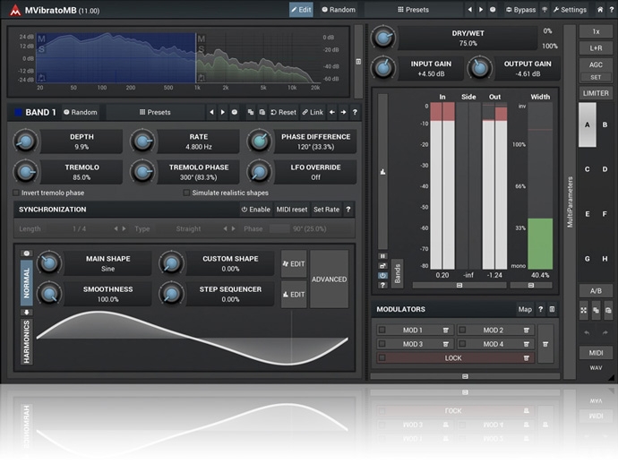618x464 pixels.
Task: Open the global Presets menu
Action: pyautogui.click(x=412, y=10)
